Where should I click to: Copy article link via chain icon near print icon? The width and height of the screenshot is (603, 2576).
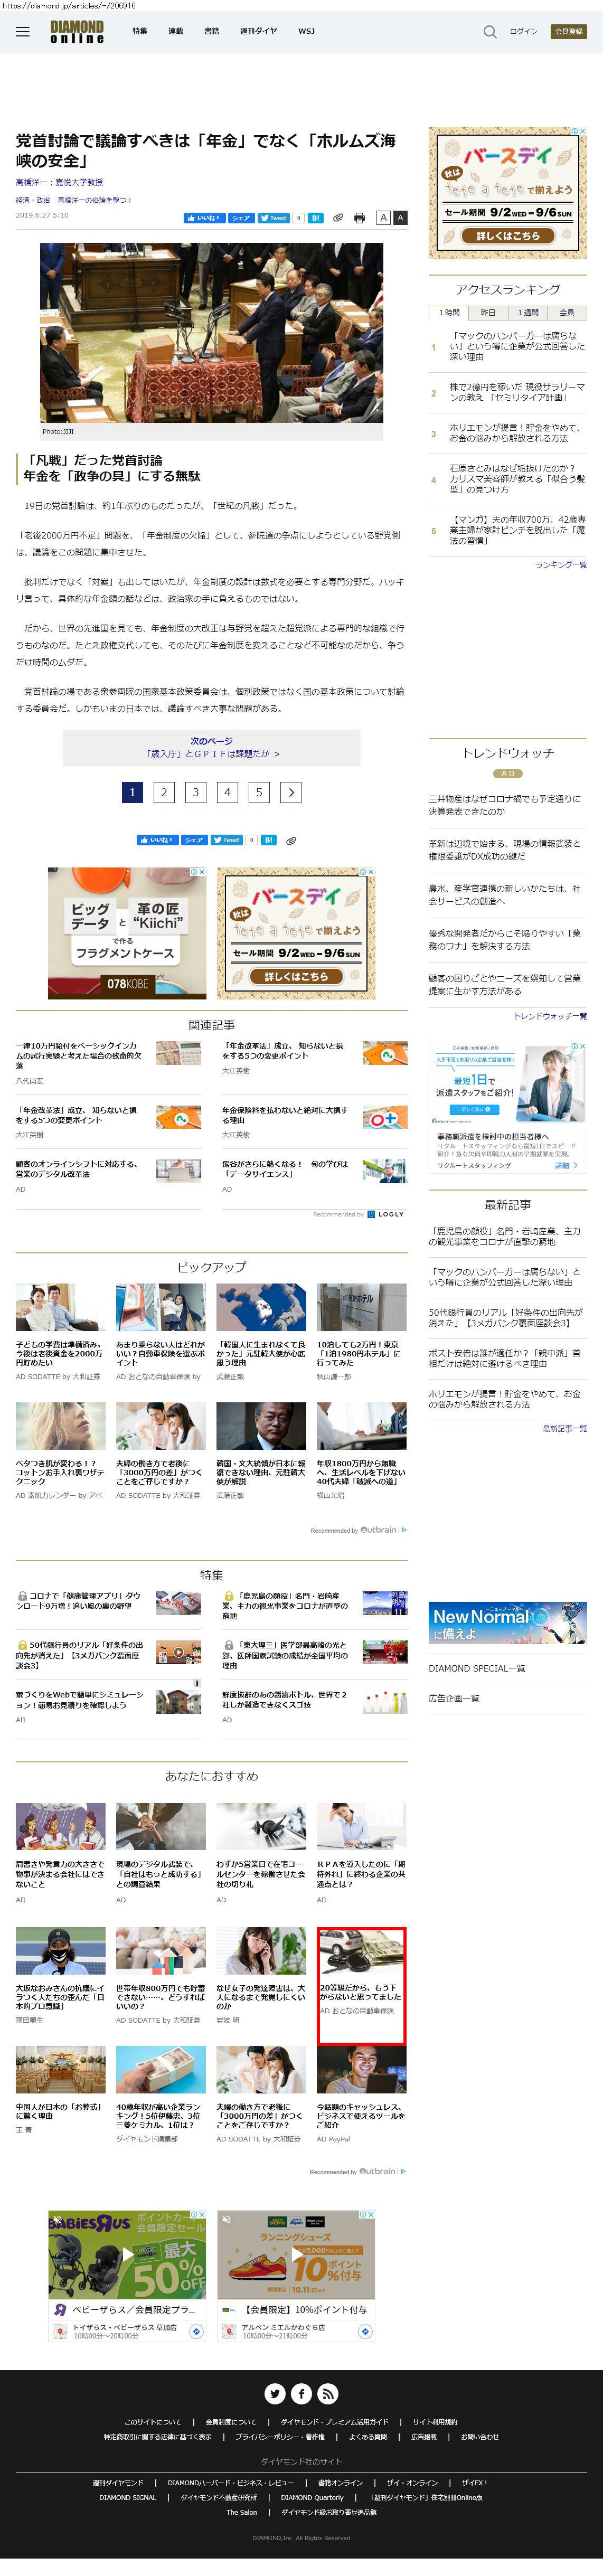[x=338, y=217]
